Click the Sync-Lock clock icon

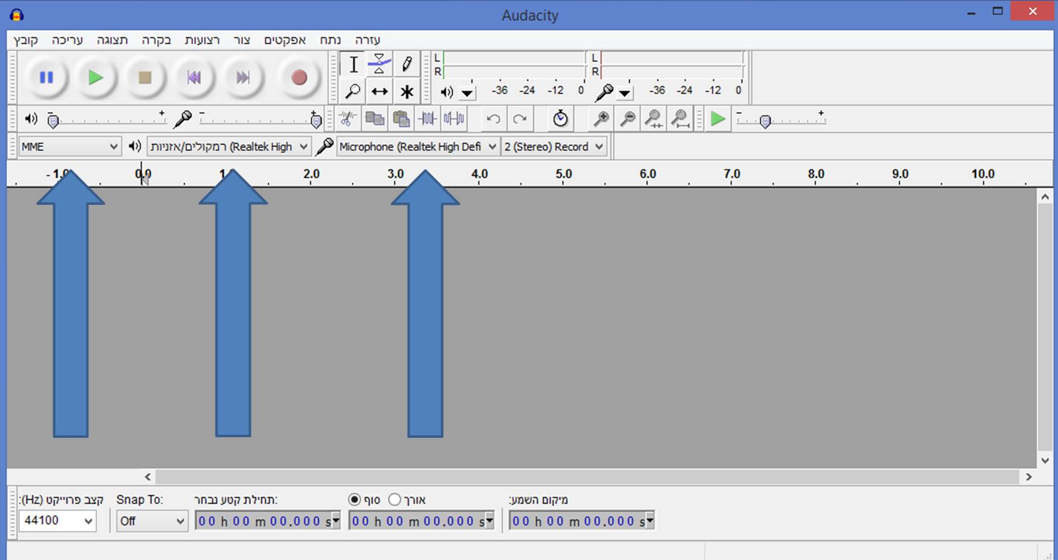(560, 118)
